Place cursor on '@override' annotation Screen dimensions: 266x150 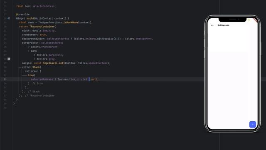(23, 15)
